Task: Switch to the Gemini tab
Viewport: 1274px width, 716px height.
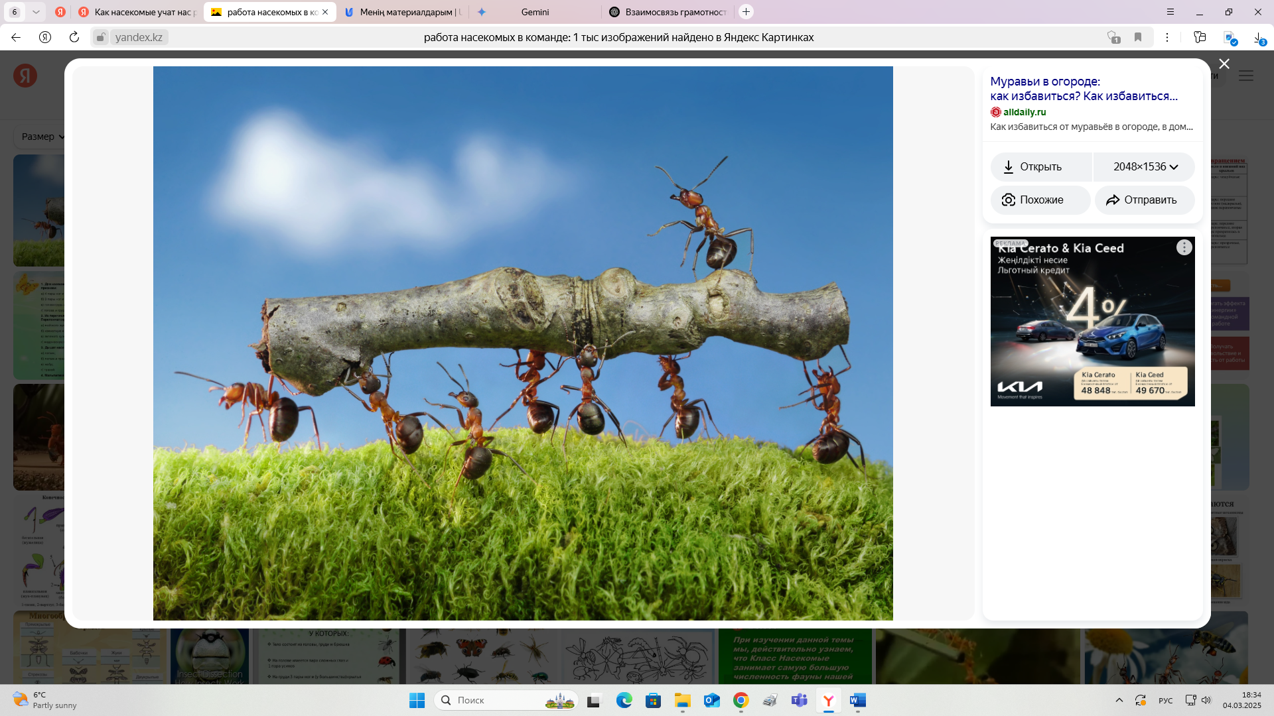Action: (x=535, y=12)
